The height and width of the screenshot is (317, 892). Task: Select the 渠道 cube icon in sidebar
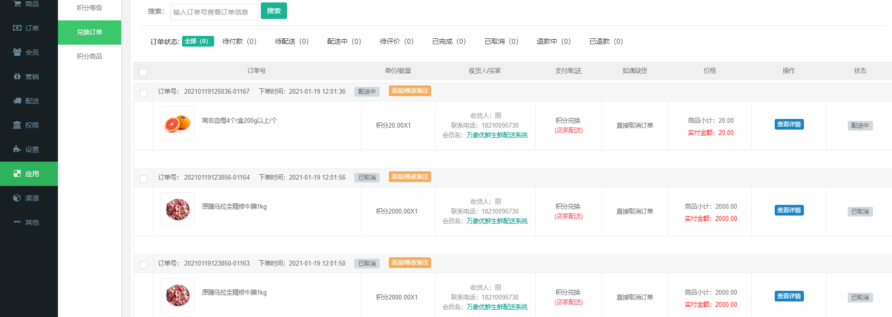tap(17, 198)
